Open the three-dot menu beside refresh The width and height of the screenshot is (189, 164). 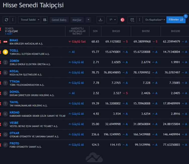13,20
